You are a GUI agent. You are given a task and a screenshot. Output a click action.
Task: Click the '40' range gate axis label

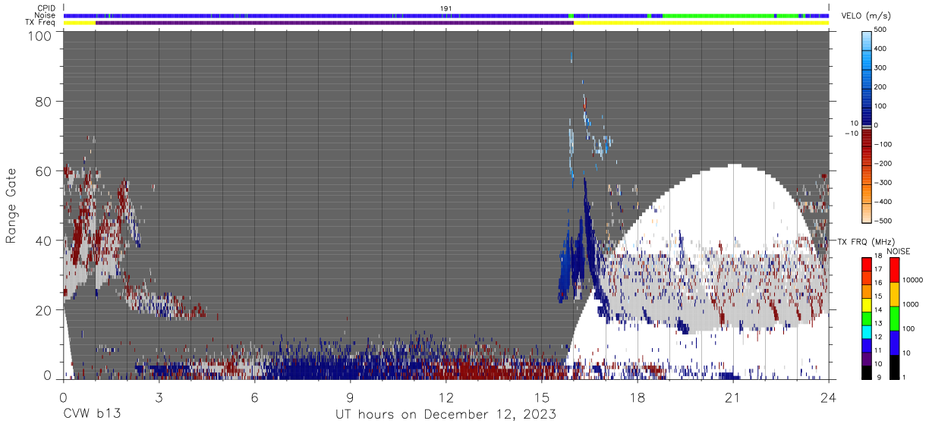[x=43, y=240]
